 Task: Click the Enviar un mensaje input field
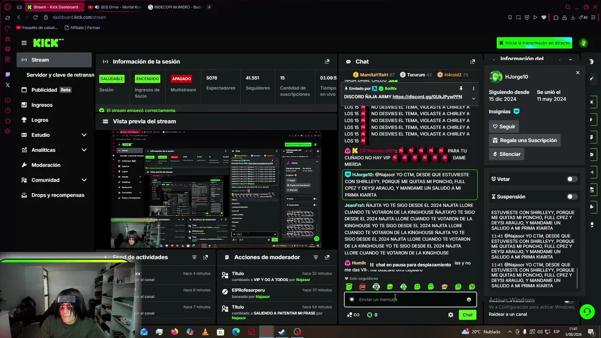[x=410, y=300]
